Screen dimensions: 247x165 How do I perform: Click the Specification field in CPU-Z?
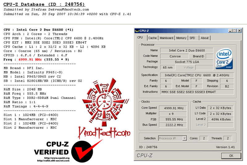point(197,75)
